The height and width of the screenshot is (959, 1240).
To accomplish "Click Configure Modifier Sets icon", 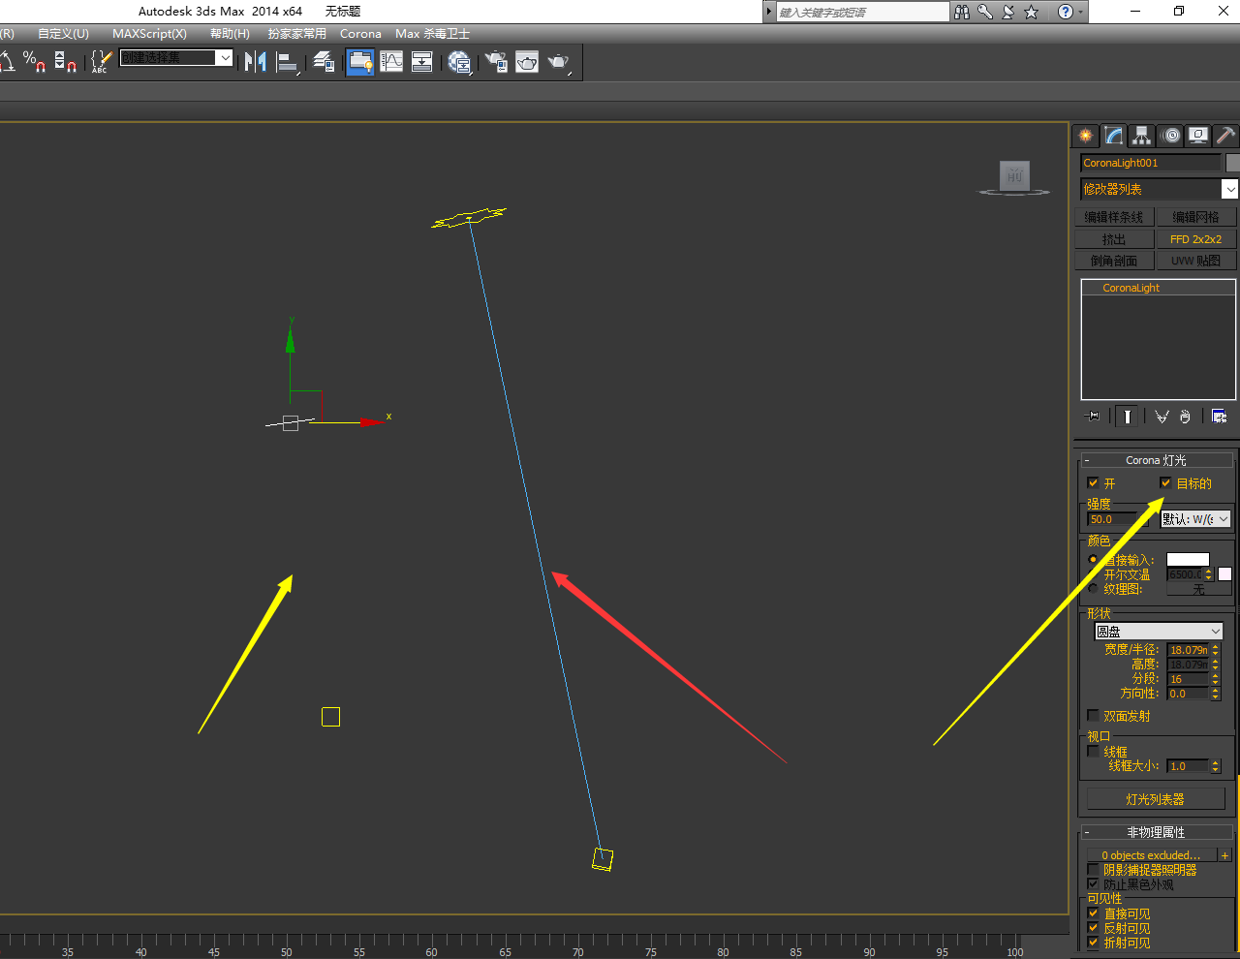I will click(1219, 417).
